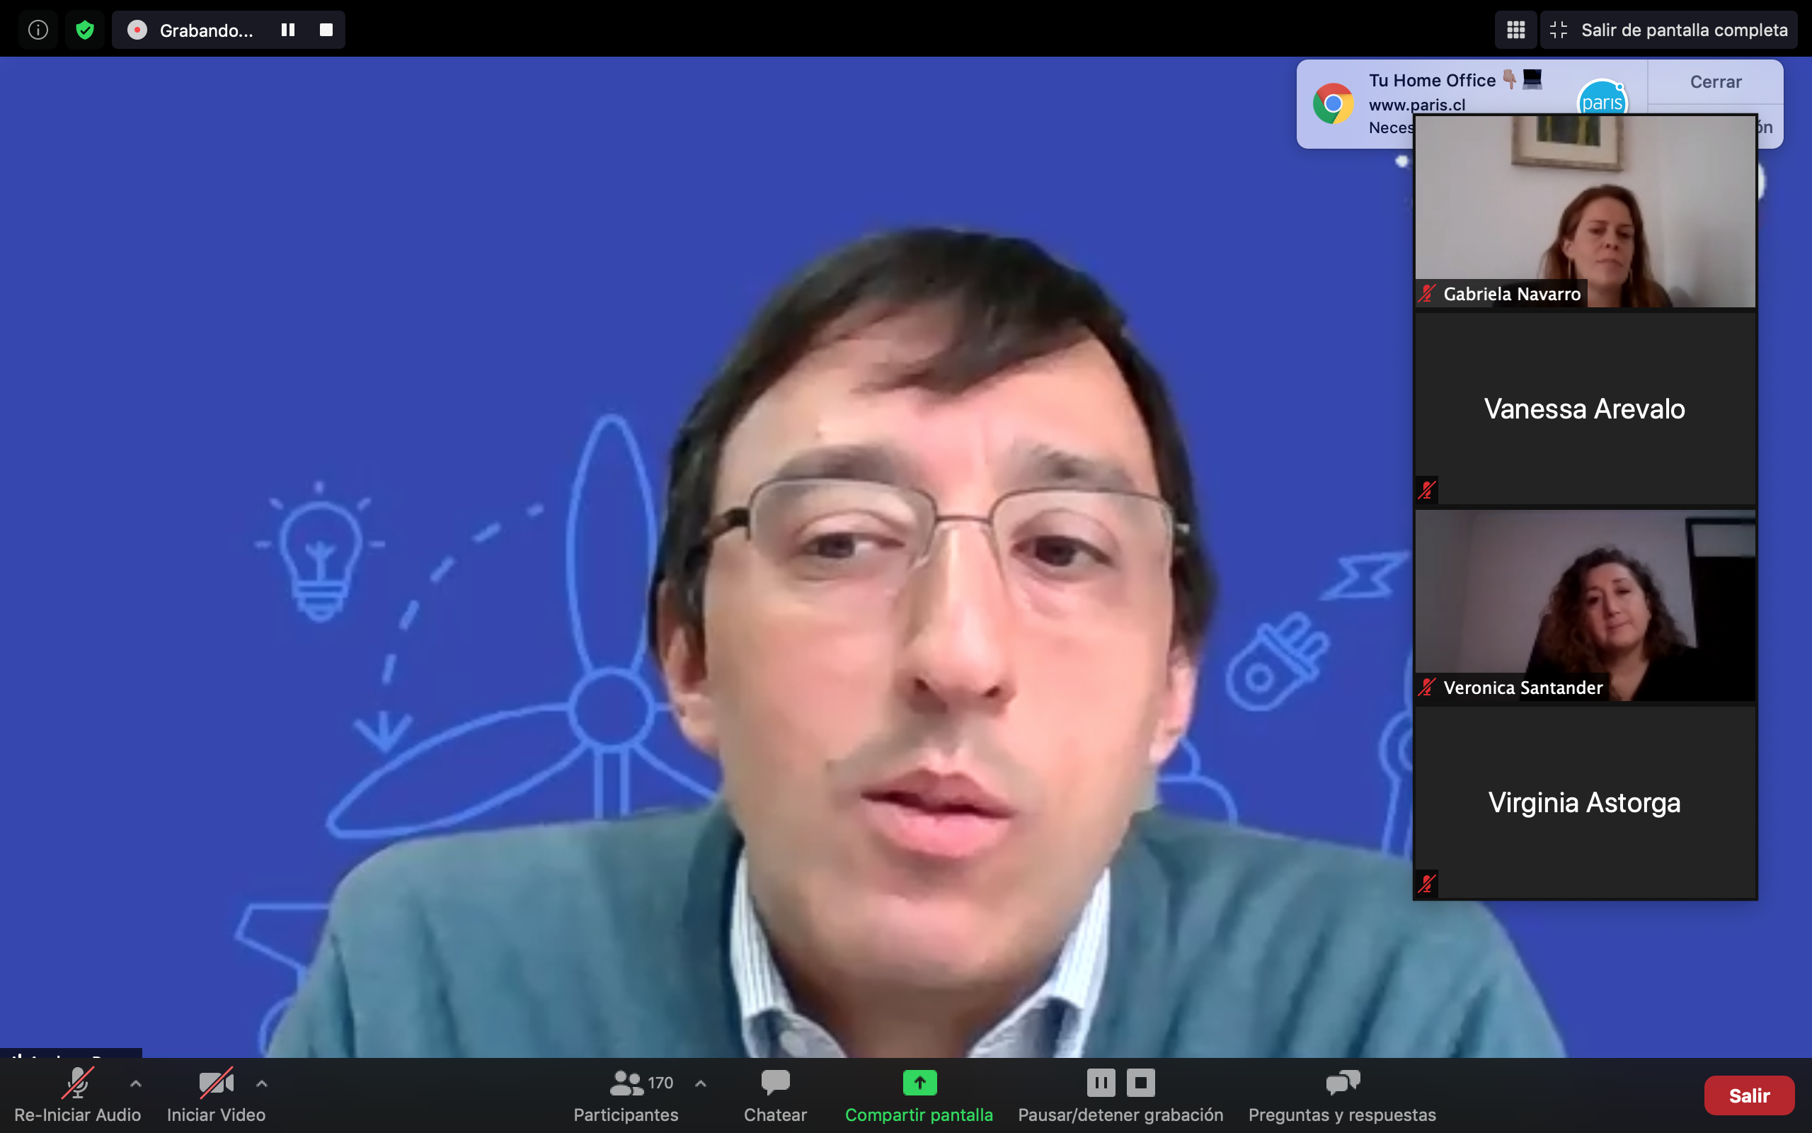Click the red Salir button
Image resolution: width=1812 pixels, height=1133 pixels.
[1748, 1095]
